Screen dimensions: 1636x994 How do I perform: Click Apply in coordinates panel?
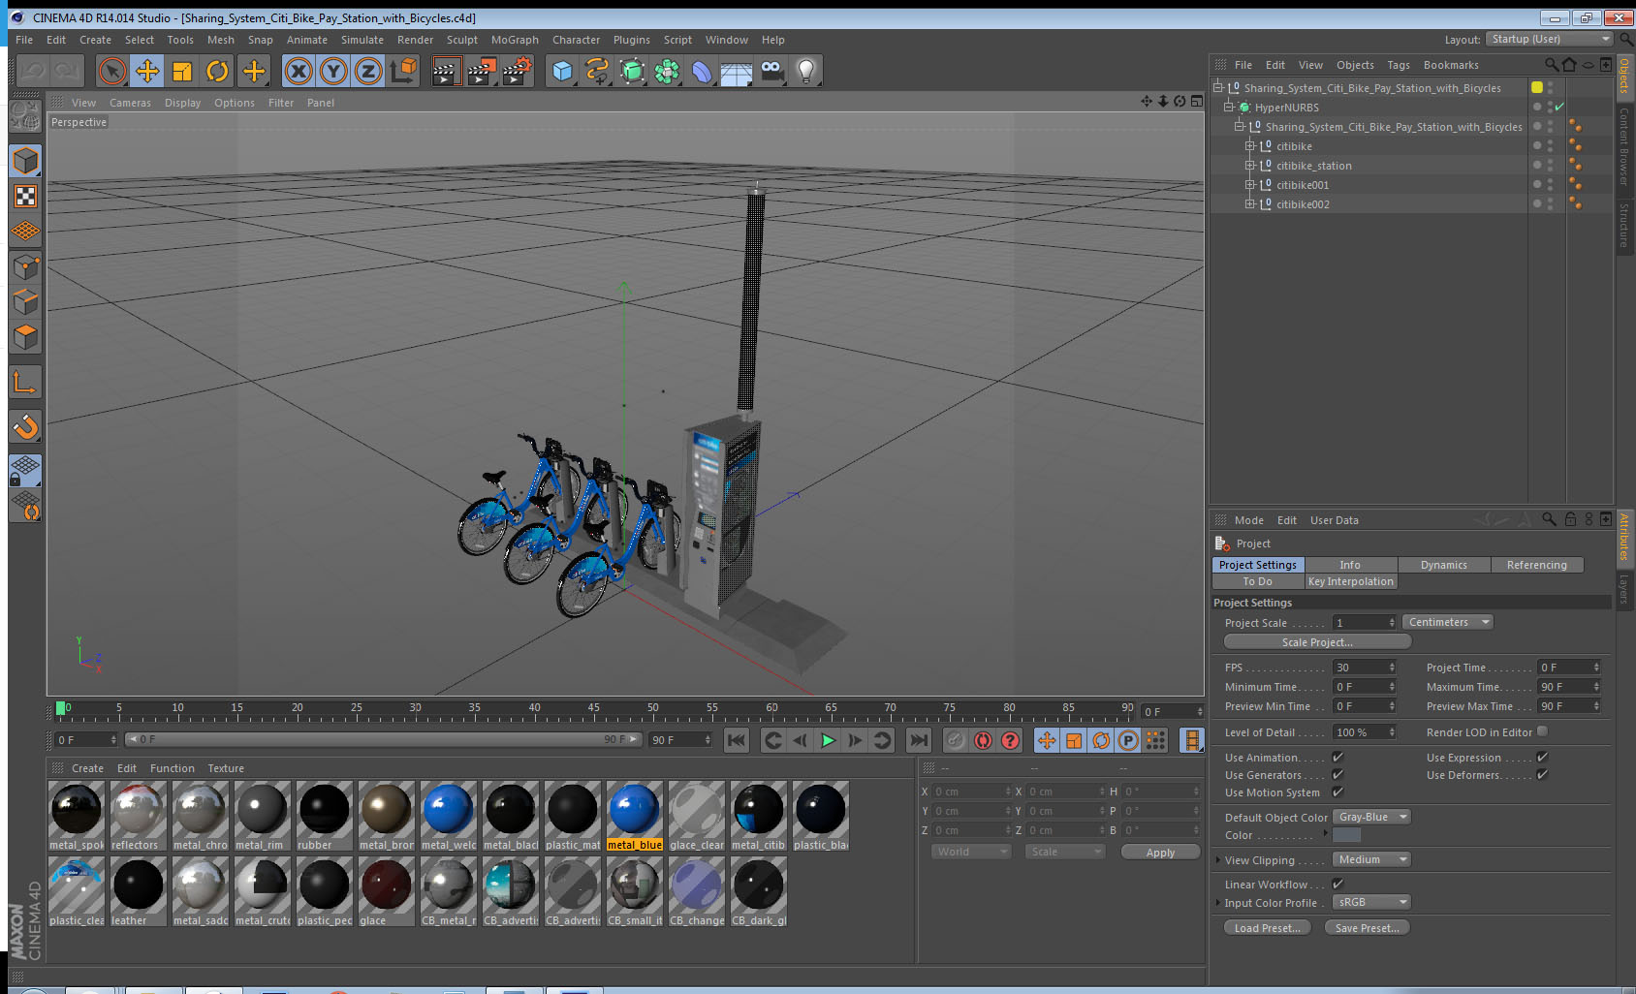coord(1160,853)
